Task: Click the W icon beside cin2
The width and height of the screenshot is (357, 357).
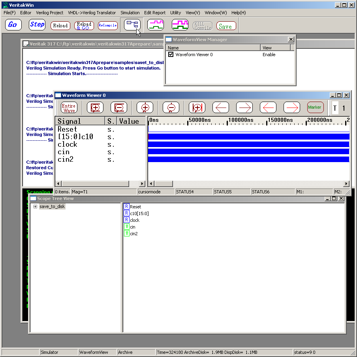Action: point(126,233)
